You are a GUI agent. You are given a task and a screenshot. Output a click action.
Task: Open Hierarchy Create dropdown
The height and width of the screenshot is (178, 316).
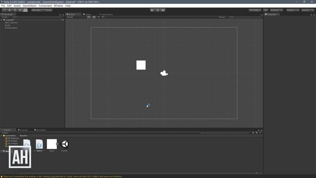click(5, 17)
